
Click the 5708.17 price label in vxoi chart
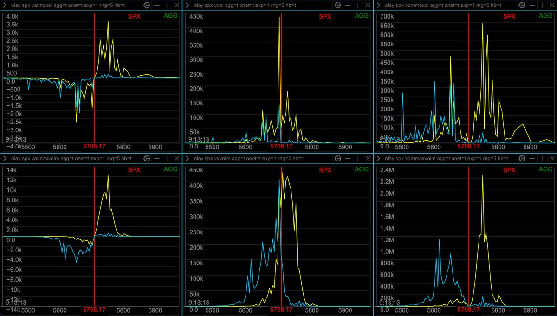click(281, 147)
